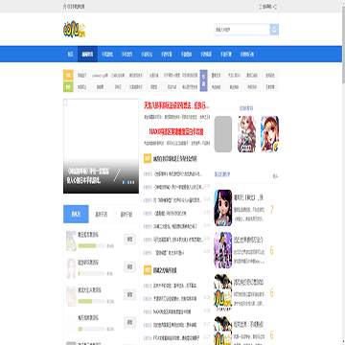Open the more link beside right list heading
Image resolution: width=345 pixels, height=345 pixels.
coord(275,175)
